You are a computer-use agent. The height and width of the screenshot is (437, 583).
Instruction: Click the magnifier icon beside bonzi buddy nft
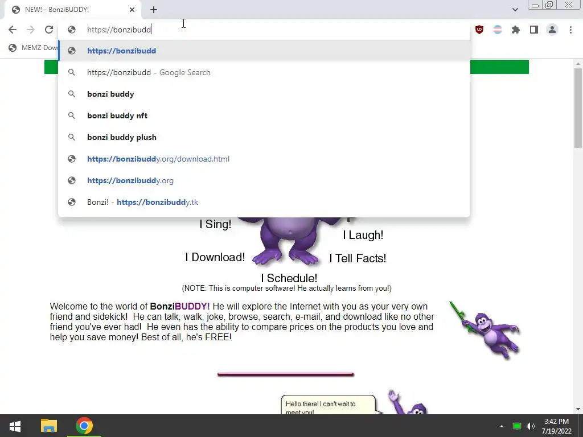[72, 116]
